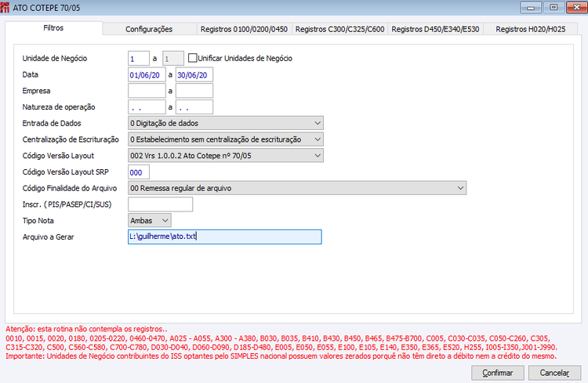
Task: Click the Arquivo a Gerar path field
Action: (x=225, y=237)
